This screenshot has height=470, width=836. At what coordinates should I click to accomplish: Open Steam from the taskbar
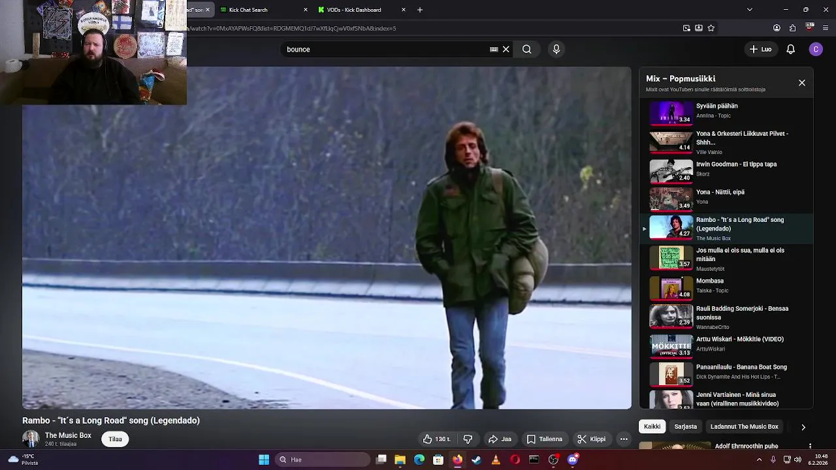pyautogui.click(x=477, y=460)
